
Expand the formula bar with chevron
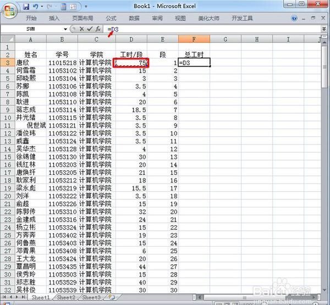tap(324, 29)
